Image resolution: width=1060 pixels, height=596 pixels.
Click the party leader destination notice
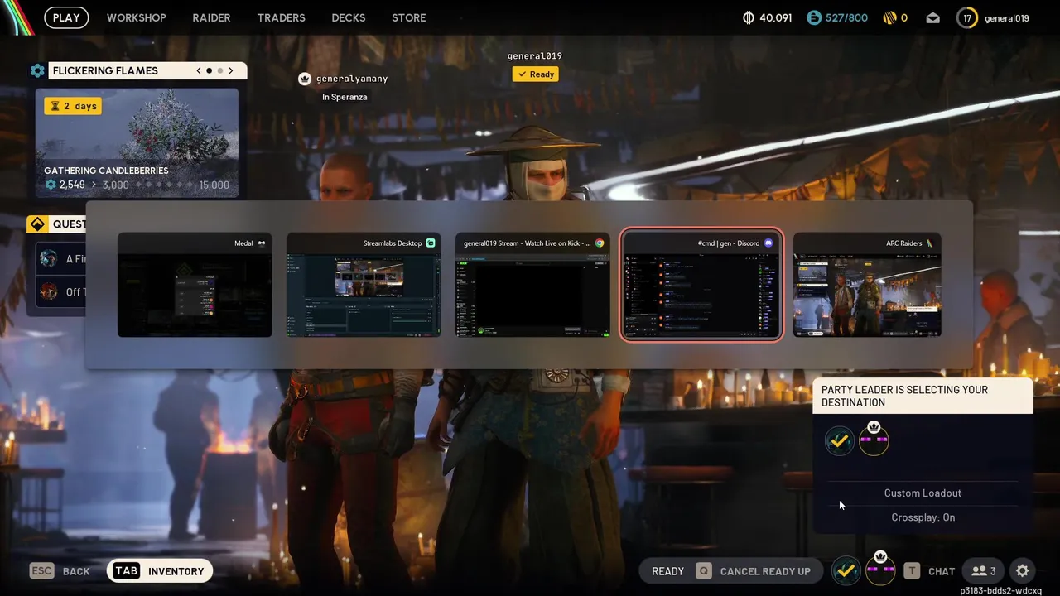click(x=923, y=396)
